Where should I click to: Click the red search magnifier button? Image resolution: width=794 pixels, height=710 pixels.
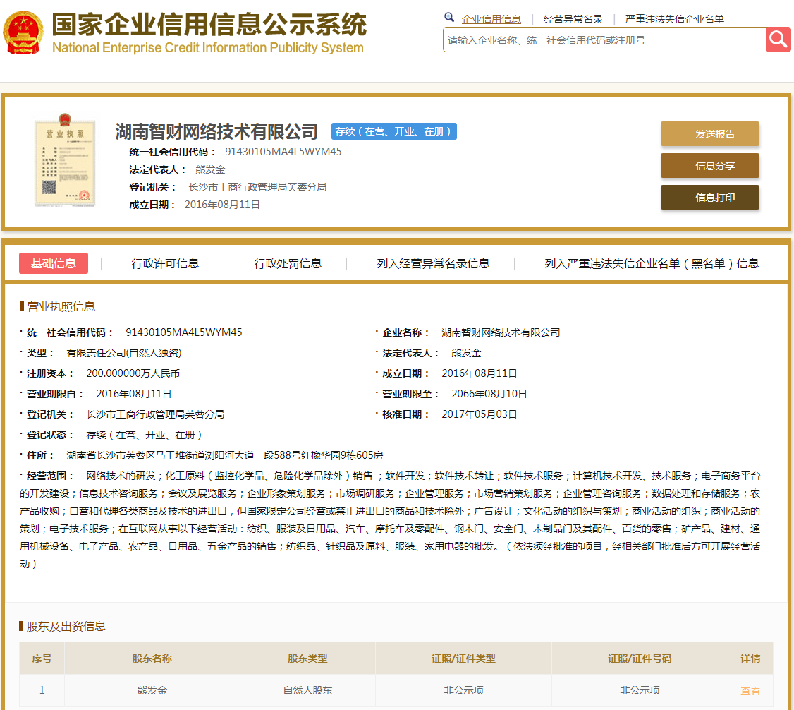778,40
